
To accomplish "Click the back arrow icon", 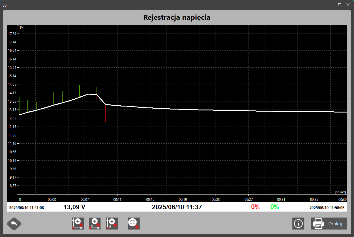I will click(14, 224).
